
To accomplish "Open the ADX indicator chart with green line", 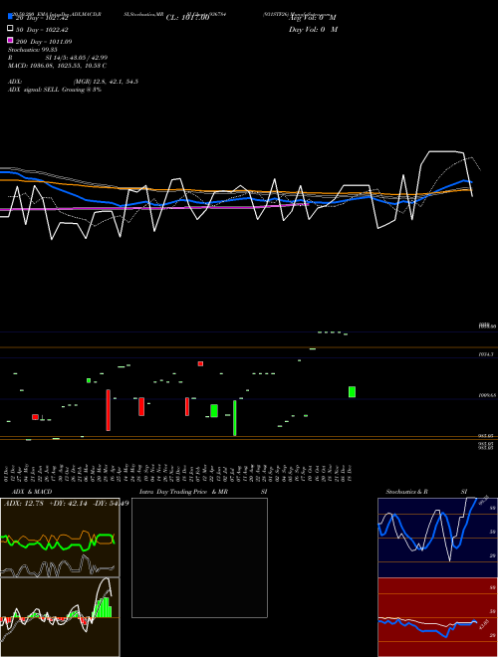I will [60, 538].
